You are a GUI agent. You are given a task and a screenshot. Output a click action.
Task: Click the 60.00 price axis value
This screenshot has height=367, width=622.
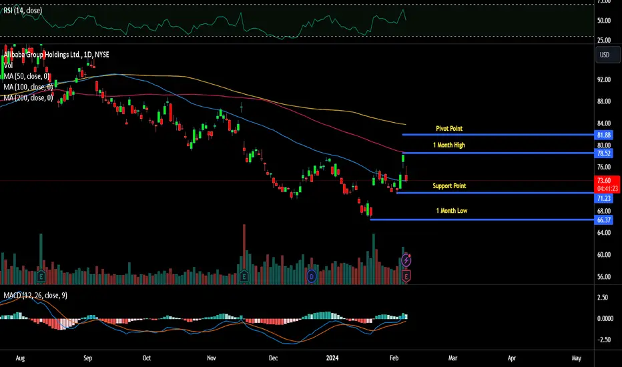604,255
